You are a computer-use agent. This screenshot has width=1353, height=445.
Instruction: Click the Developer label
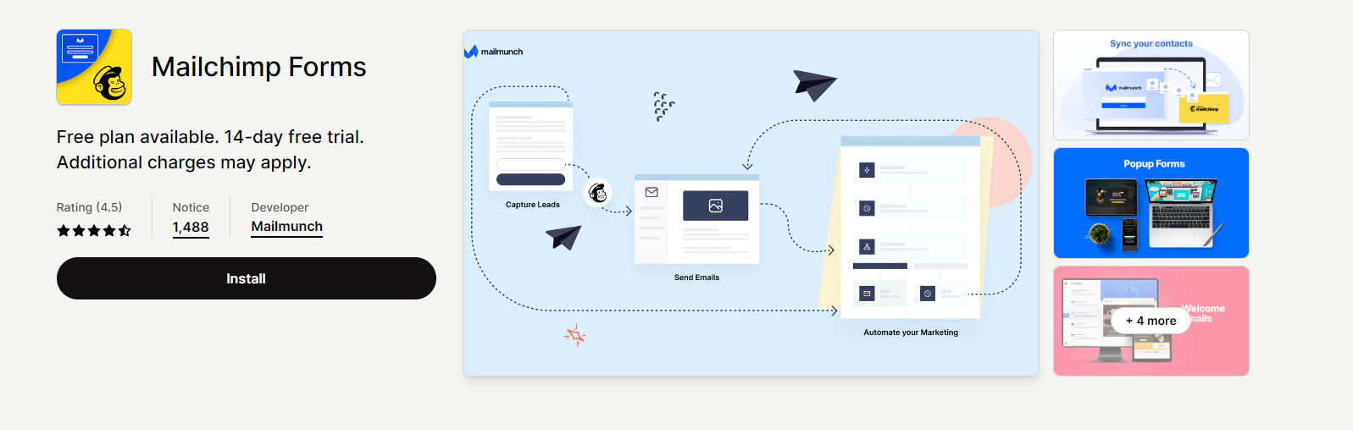tap(280, 207)
